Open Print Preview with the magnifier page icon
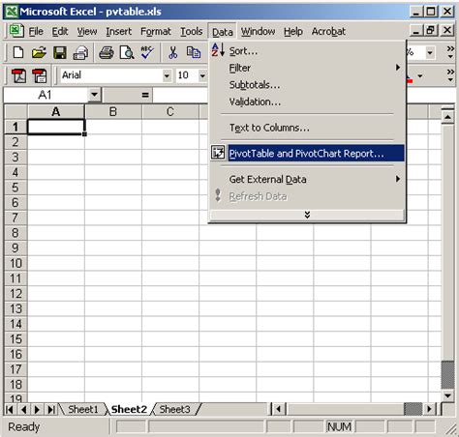459x437 pixels. (127, 52)
